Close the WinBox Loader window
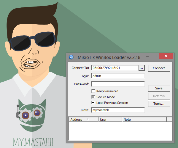The image size is (178, 148). point(166,56)
